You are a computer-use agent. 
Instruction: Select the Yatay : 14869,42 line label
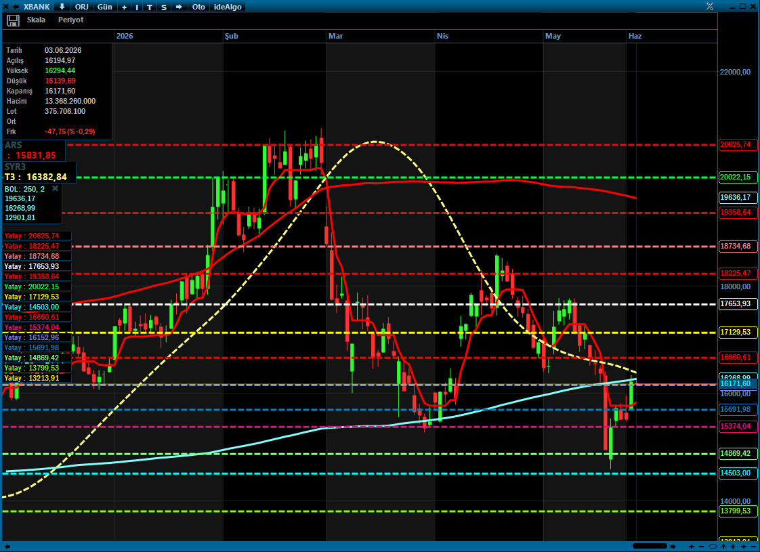point(37,358)
